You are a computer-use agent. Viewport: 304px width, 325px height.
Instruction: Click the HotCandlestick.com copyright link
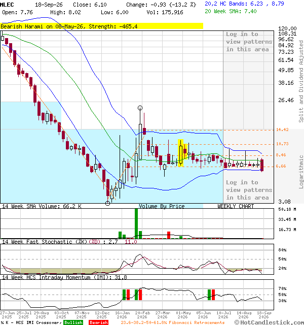[269, 322]
